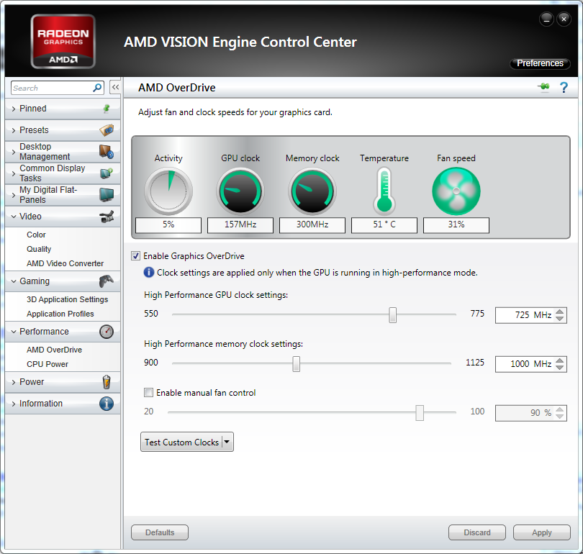Click the memory clock slider handle
This screenshot has width=583, height=554.
296,364
